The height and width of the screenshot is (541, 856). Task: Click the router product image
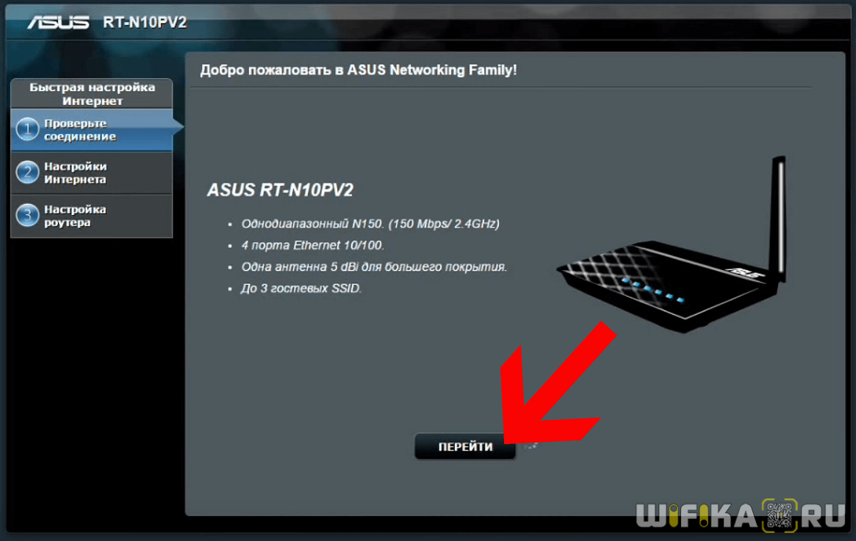672,245
